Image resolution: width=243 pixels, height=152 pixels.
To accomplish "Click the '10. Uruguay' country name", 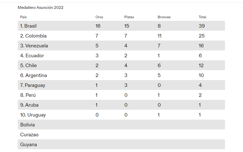I will pyautogui.click(x=33, y=115).
